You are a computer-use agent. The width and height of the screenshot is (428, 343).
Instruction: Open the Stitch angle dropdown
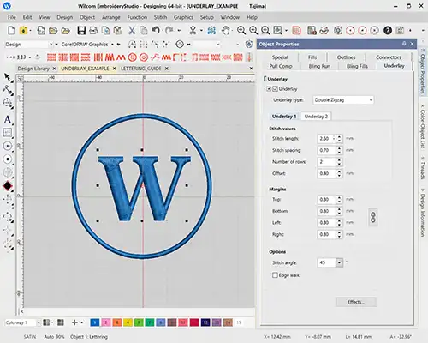pos(339,262)
